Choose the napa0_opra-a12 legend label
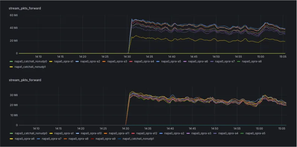The image size is (297, 147). coord(147,133)
